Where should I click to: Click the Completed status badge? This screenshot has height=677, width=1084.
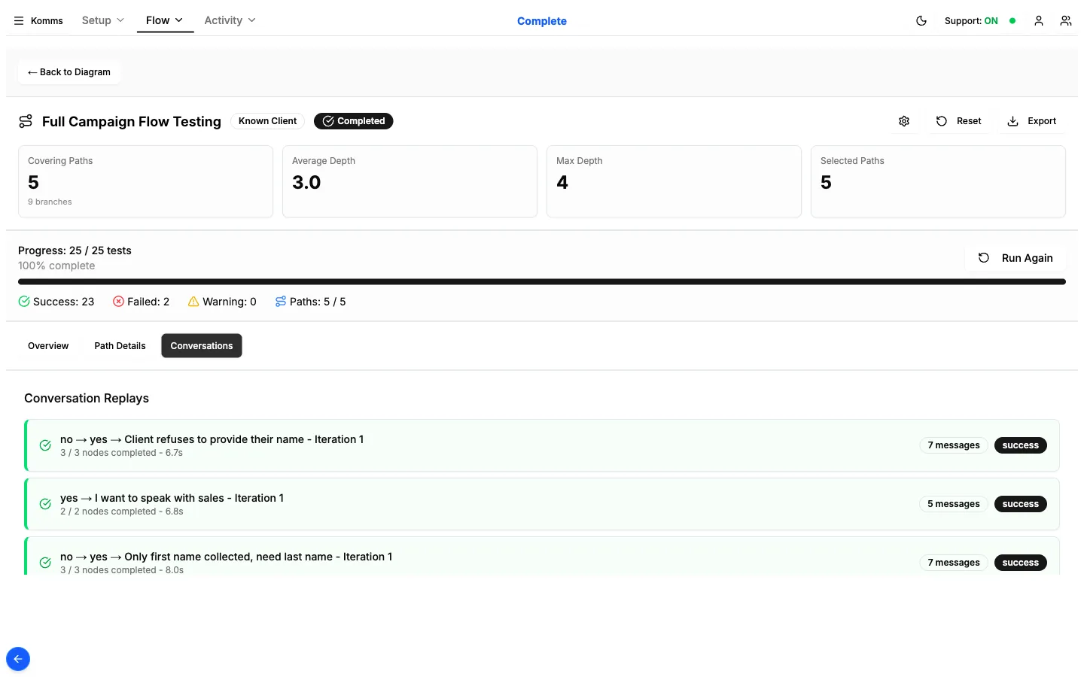coord(353,121)
